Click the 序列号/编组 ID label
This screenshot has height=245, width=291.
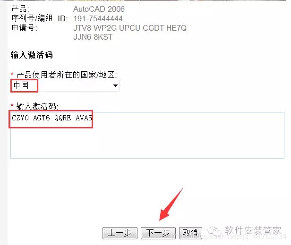[40, 18]
